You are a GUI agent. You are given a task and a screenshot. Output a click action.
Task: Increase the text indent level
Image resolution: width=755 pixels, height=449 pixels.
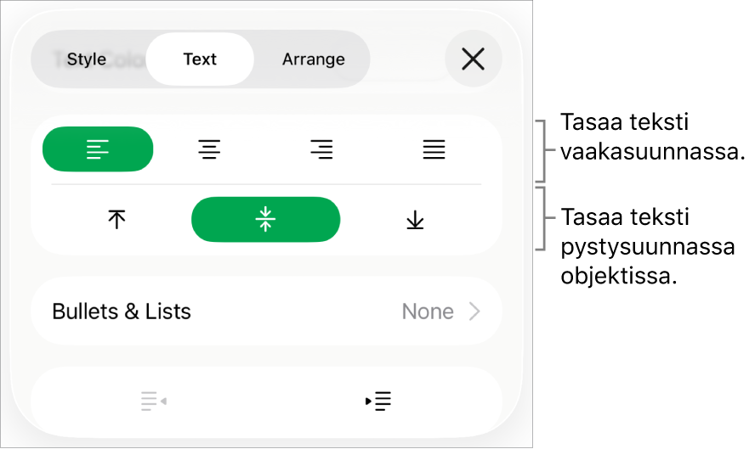pos(378,401)
